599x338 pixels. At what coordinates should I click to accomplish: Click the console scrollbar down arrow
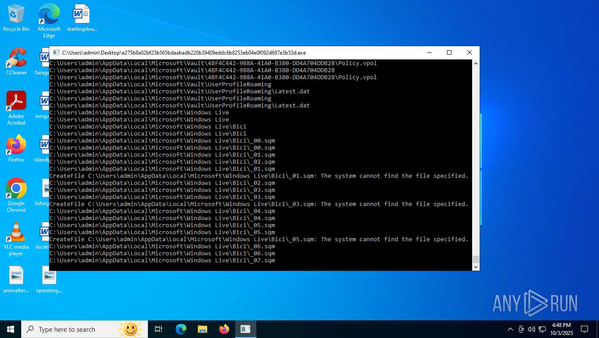(x=476, y=267)
